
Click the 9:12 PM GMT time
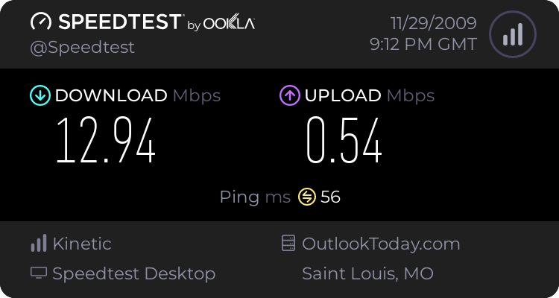(x=423, y=45)
